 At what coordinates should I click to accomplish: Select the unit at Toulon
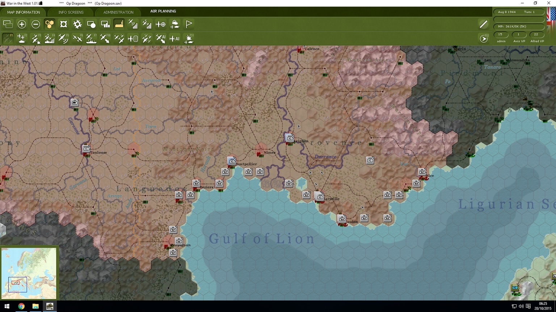pyautogui.click(x=342, y=218)
